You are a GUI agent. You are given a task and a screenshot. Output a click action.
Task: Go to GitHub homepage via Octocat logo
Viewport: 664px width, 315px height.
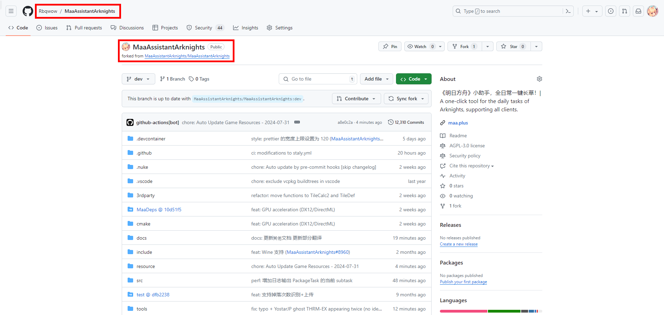coord(28,11)
